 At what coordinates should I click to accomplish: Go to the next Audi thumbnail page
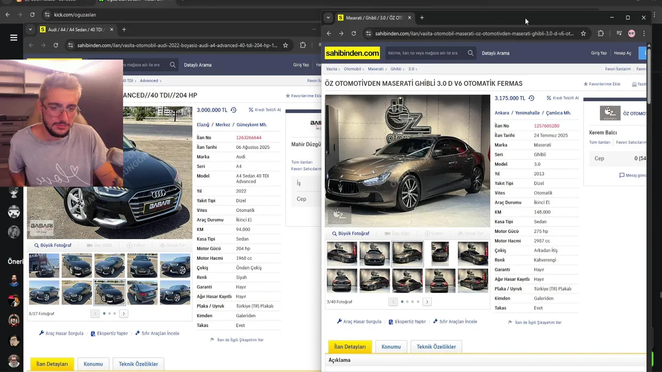[124, 314]
